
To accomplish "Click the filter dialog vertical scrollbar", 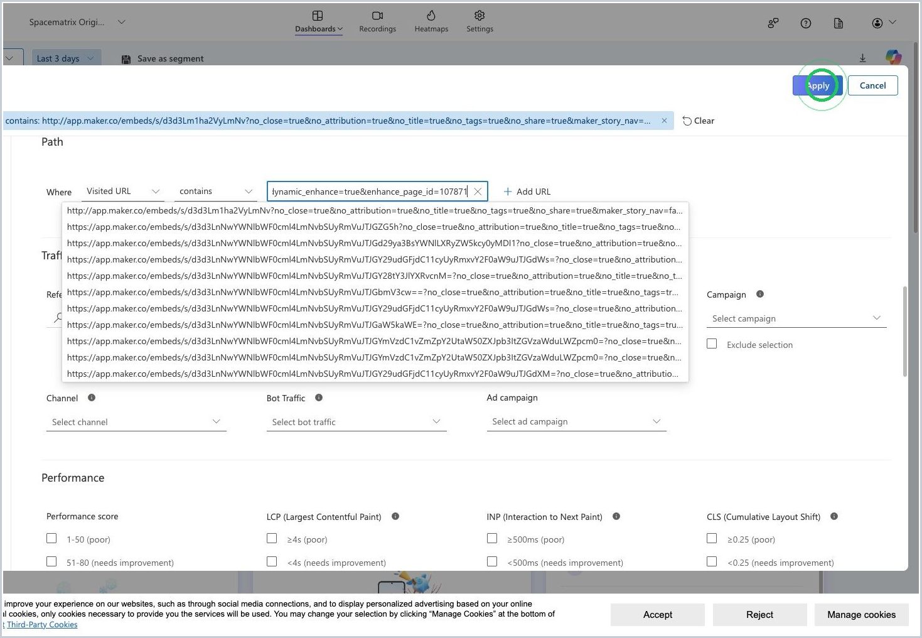I will [x=904, y=332].
